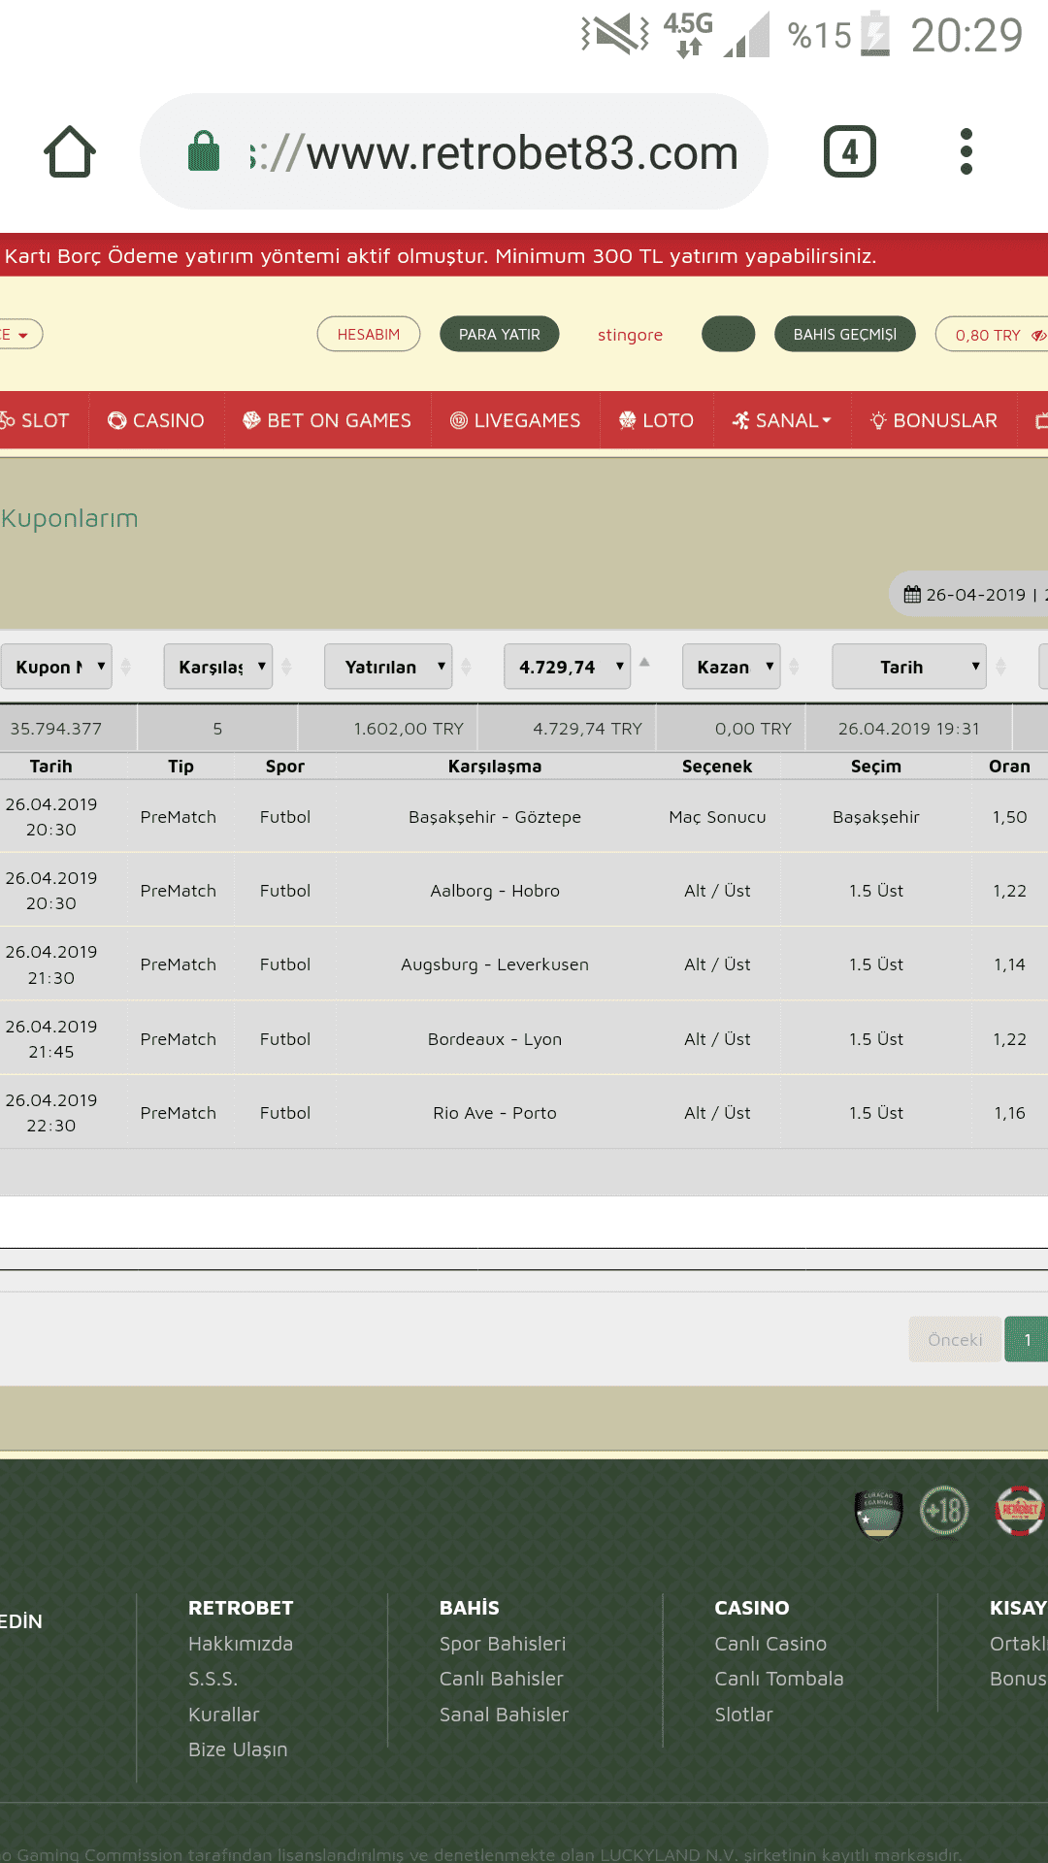Viewport: 1048px width, 1863px height.
Task: Click the Kuponlarım page heading
Action: tap(69, 518)
